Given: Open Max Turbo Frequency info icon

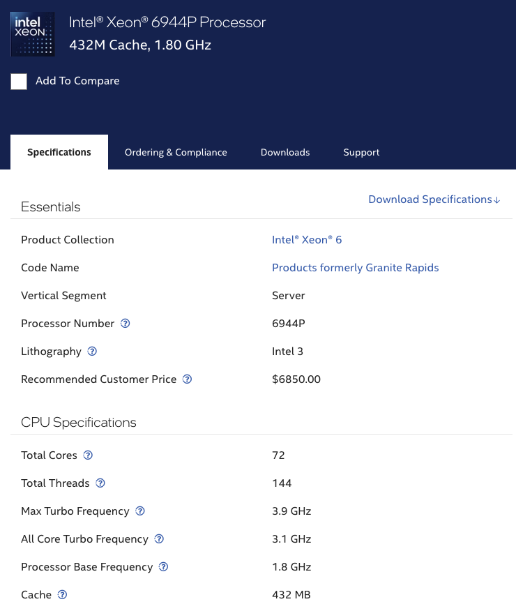Looking at the screenshot, I should pos(140,511).
